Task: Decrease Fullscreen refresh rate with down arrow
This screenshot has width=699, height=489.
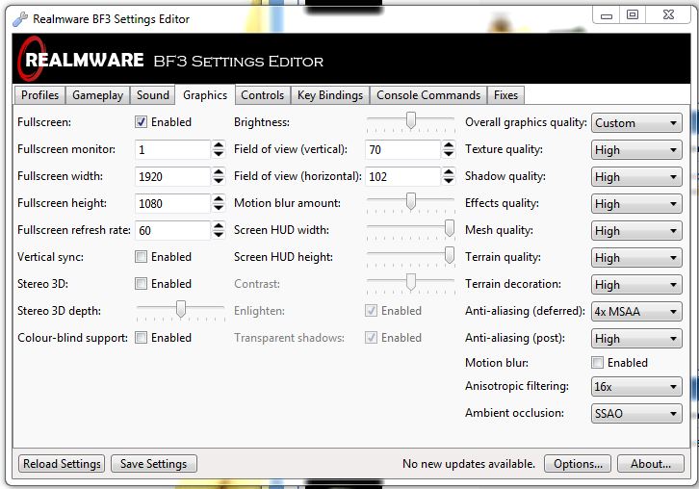Action: [x=219, y=235]
